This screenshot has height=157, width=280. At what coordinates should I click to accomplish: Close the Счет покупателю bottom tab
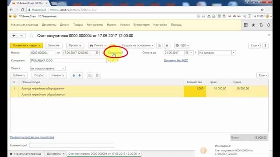click(x=139, y=154)
